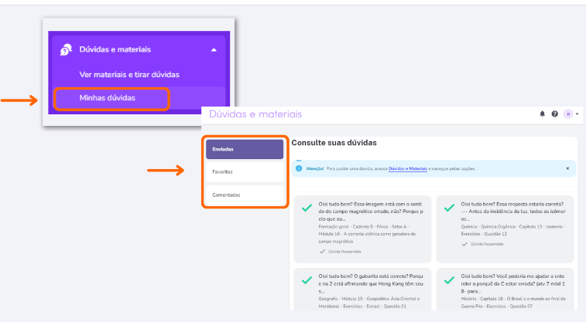The image size is (586, 322).
Task: Select Ver materiais e tirar dúvidas
Action: click(129, 75)
